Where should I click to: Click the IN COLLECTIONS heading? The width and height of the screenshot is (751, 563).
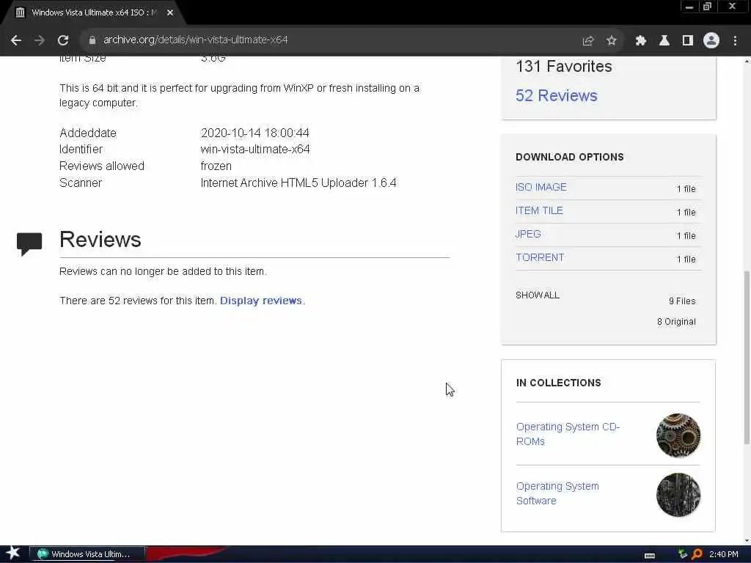[558, 383]
